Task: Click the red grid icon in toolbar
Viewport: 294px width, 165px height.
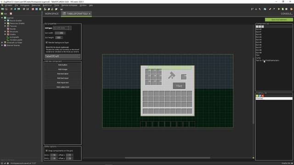Action: point(33,9)
